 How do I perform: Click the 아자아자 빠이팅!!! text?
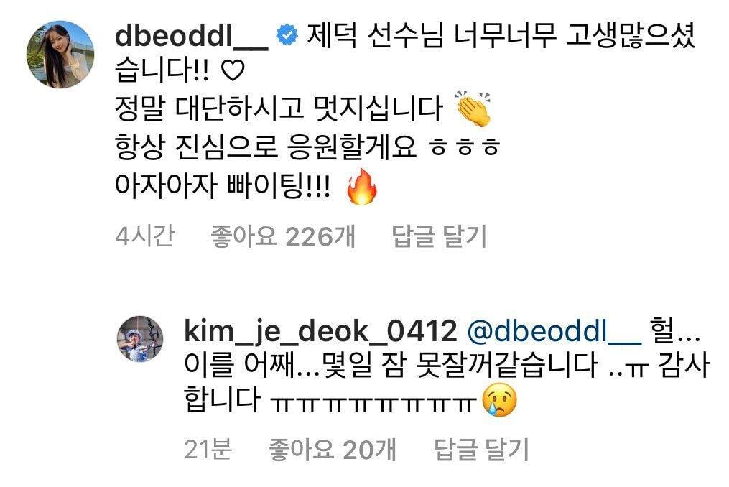point(223,186)
